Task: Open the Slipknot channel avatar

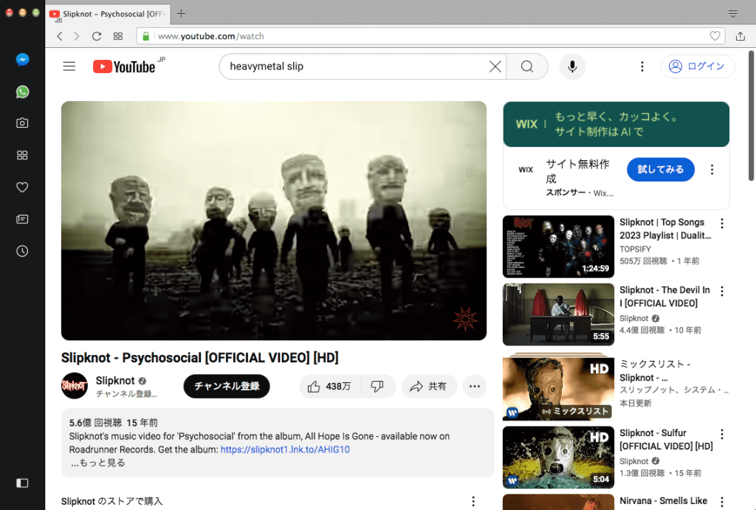Action: tap(75, 385)
